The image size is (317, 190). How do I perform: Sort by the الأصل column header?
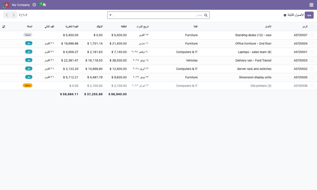tap(268, 26)
